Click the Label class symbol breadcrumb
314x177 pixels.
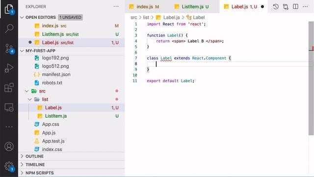click(196, 18)
